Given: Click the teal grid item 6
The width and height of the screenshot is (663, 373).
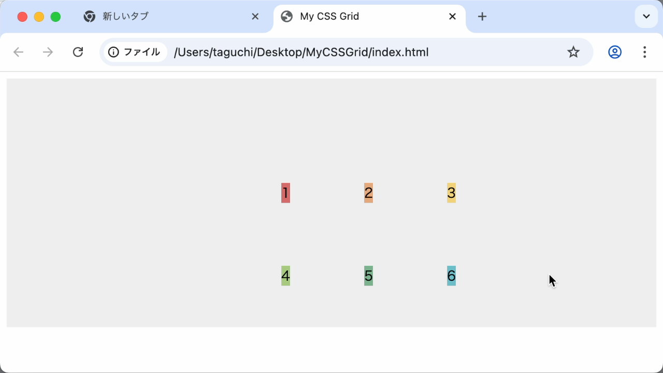Looking at the screenshot, I should [x=451, y=276].
